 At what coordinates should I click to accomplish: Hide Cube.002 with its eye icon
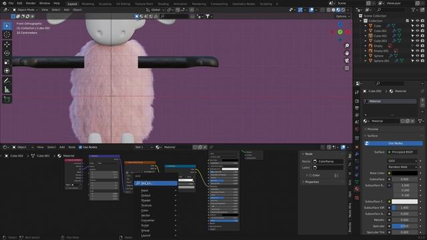(x=417, y=36)
